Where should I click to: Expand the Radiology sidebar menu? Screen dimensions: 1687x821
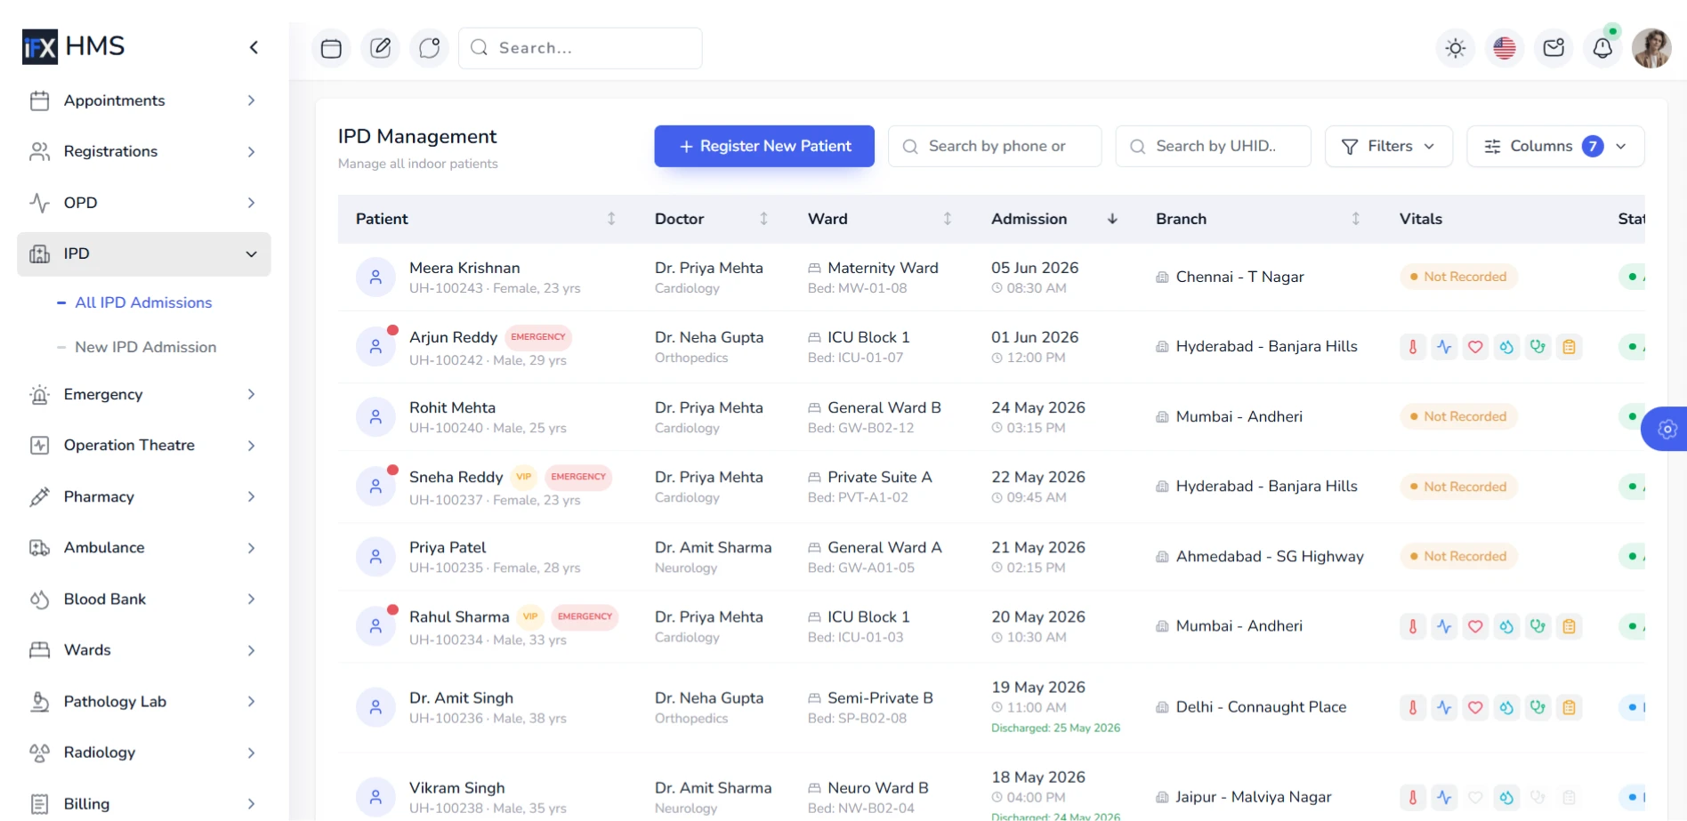pos(143,753)
